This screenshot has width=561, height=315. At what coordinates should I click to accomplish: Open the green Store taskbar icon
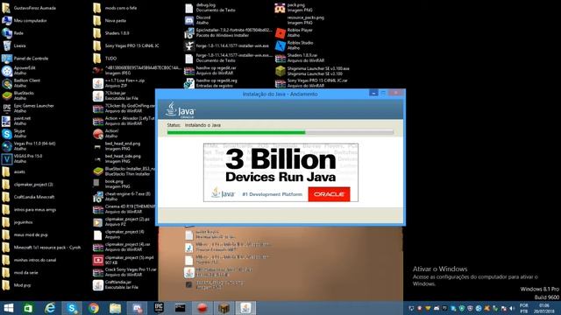pyautogui.click(x=28, y=308)
